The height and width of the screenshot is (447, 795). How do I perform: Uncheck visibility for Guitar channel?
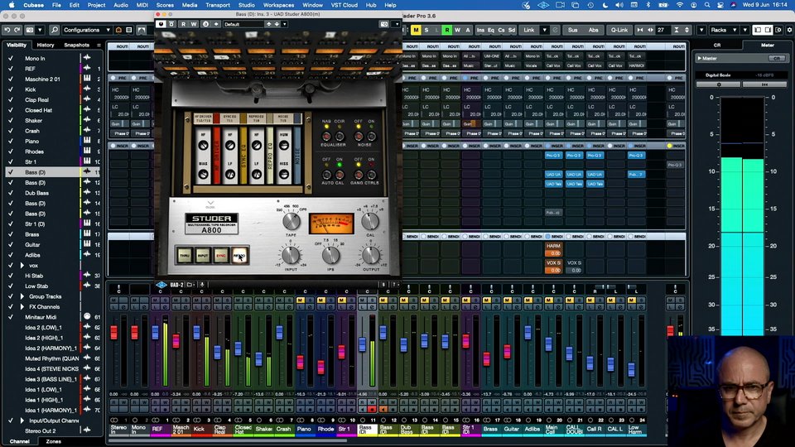(11, 244)
